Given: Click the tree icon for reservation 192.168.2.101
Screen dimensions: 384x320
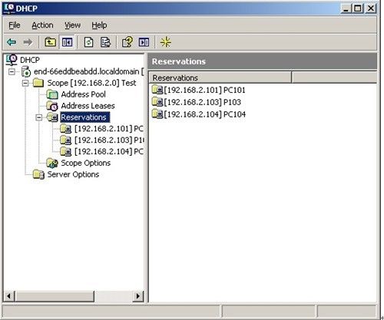Looking at the screenshot, I should [66, 129].
